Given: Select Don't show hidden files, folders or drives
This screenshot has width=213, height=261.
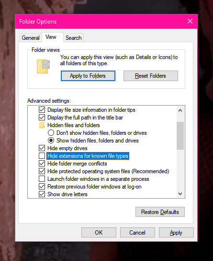Looking at the screenshot, I should 51,133.
